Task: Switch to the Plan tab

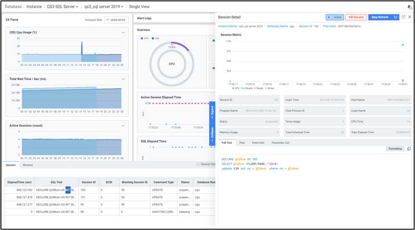Action: [242, 143]
